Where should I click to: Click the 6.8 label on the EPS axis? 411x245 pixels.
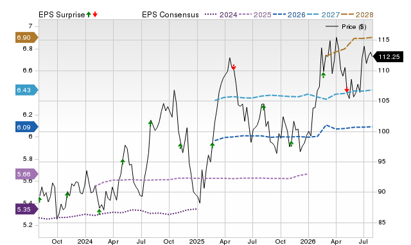coord(28,49)
